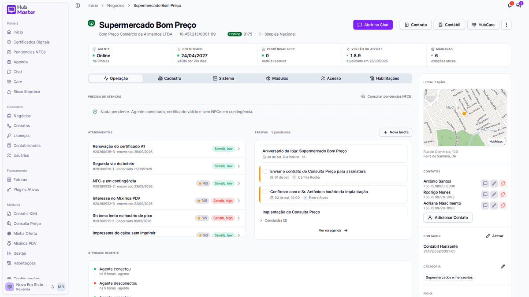
Task: Expand the Concluídas (2) section
Action: pos(273,220)
